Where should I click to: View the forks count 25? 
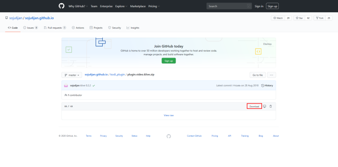(329, 18)
